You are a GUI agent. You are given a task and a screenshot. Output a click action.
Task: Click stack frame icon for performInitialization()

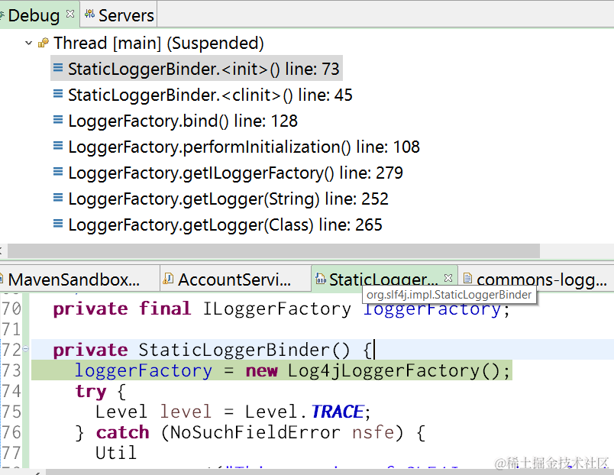click(x=58, y=146)
